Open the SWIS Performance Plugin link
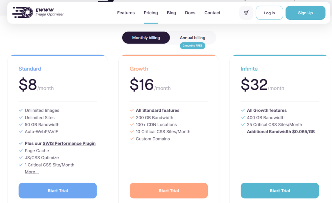This screenshot has width=332, height=203. pos(69,144)
